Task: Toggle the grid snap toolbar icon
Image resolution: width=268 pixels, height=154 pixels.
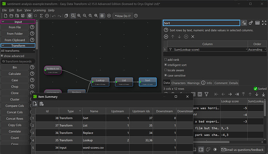Action: click(x=102, y=16)
